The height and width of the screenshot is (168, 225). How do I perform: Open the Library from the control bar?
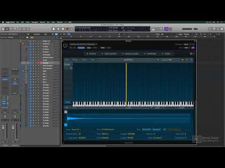tap(3, 29)
